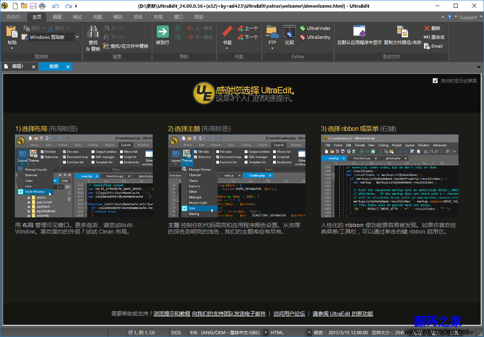Screen dimensions: 484x337
Task: Uncheck 启动时显示此屏幕 checkbox
Action: click(x=435, y=81)
